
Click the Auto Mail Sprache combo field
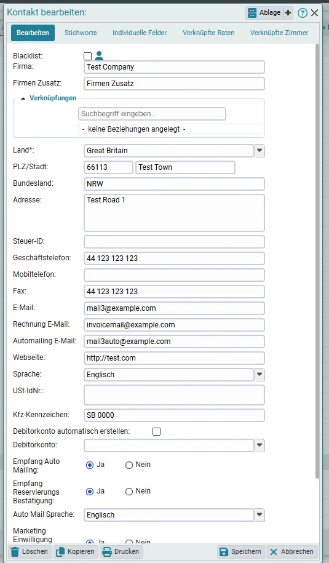[169, 515]
